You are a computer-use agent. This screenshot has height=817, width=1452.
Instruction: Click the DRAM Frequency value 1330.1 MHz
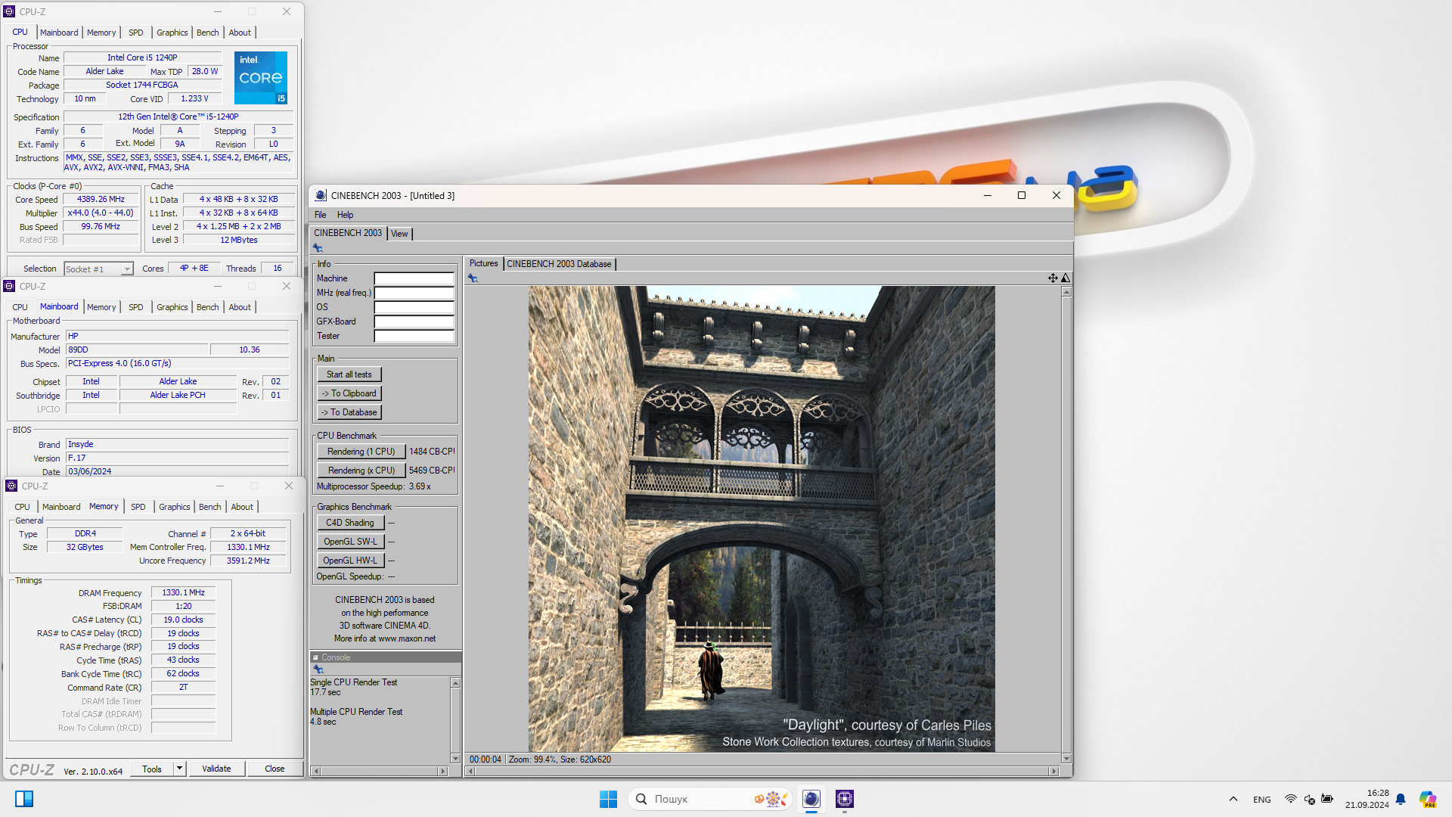tap(183, 593)
